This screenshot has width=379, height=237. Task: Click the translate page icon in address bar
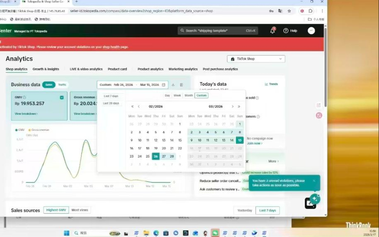[x=280, y=11]
